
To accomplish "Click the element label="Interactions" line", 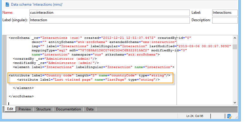I will pos(94,67).
